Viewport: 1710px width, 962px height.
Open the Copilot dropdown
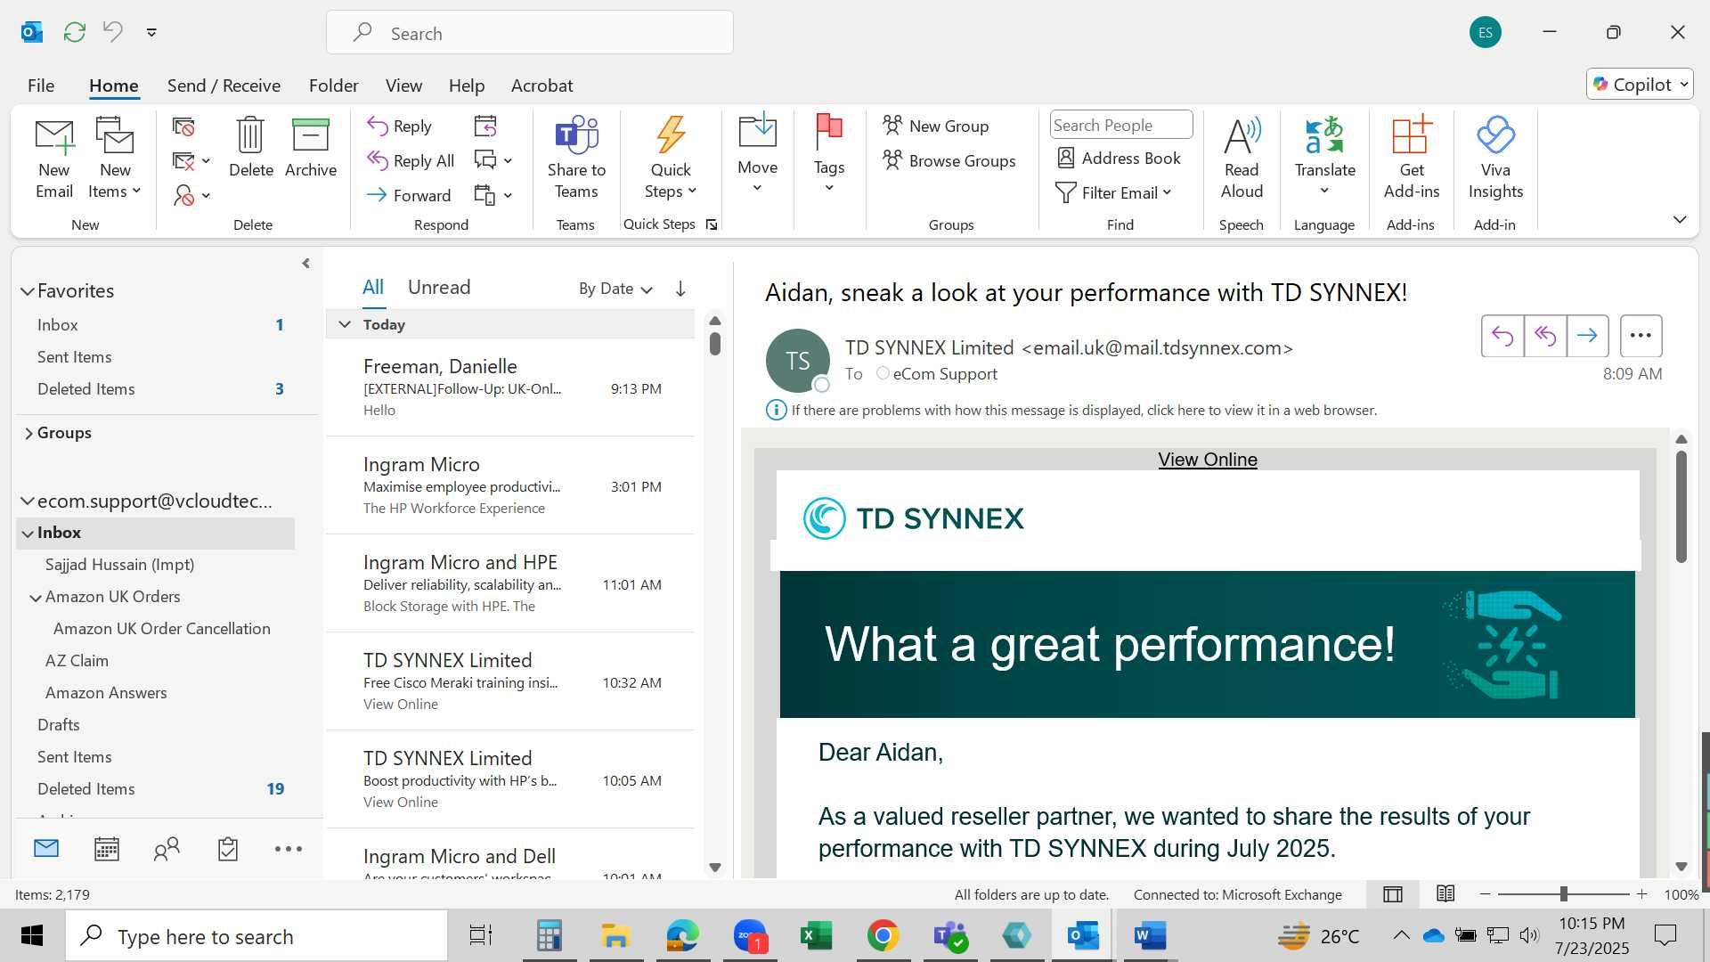1641,85
